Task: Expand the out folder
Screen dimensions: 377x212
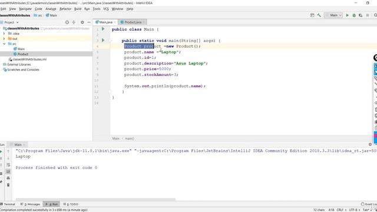Action: (x=4, y=38)
